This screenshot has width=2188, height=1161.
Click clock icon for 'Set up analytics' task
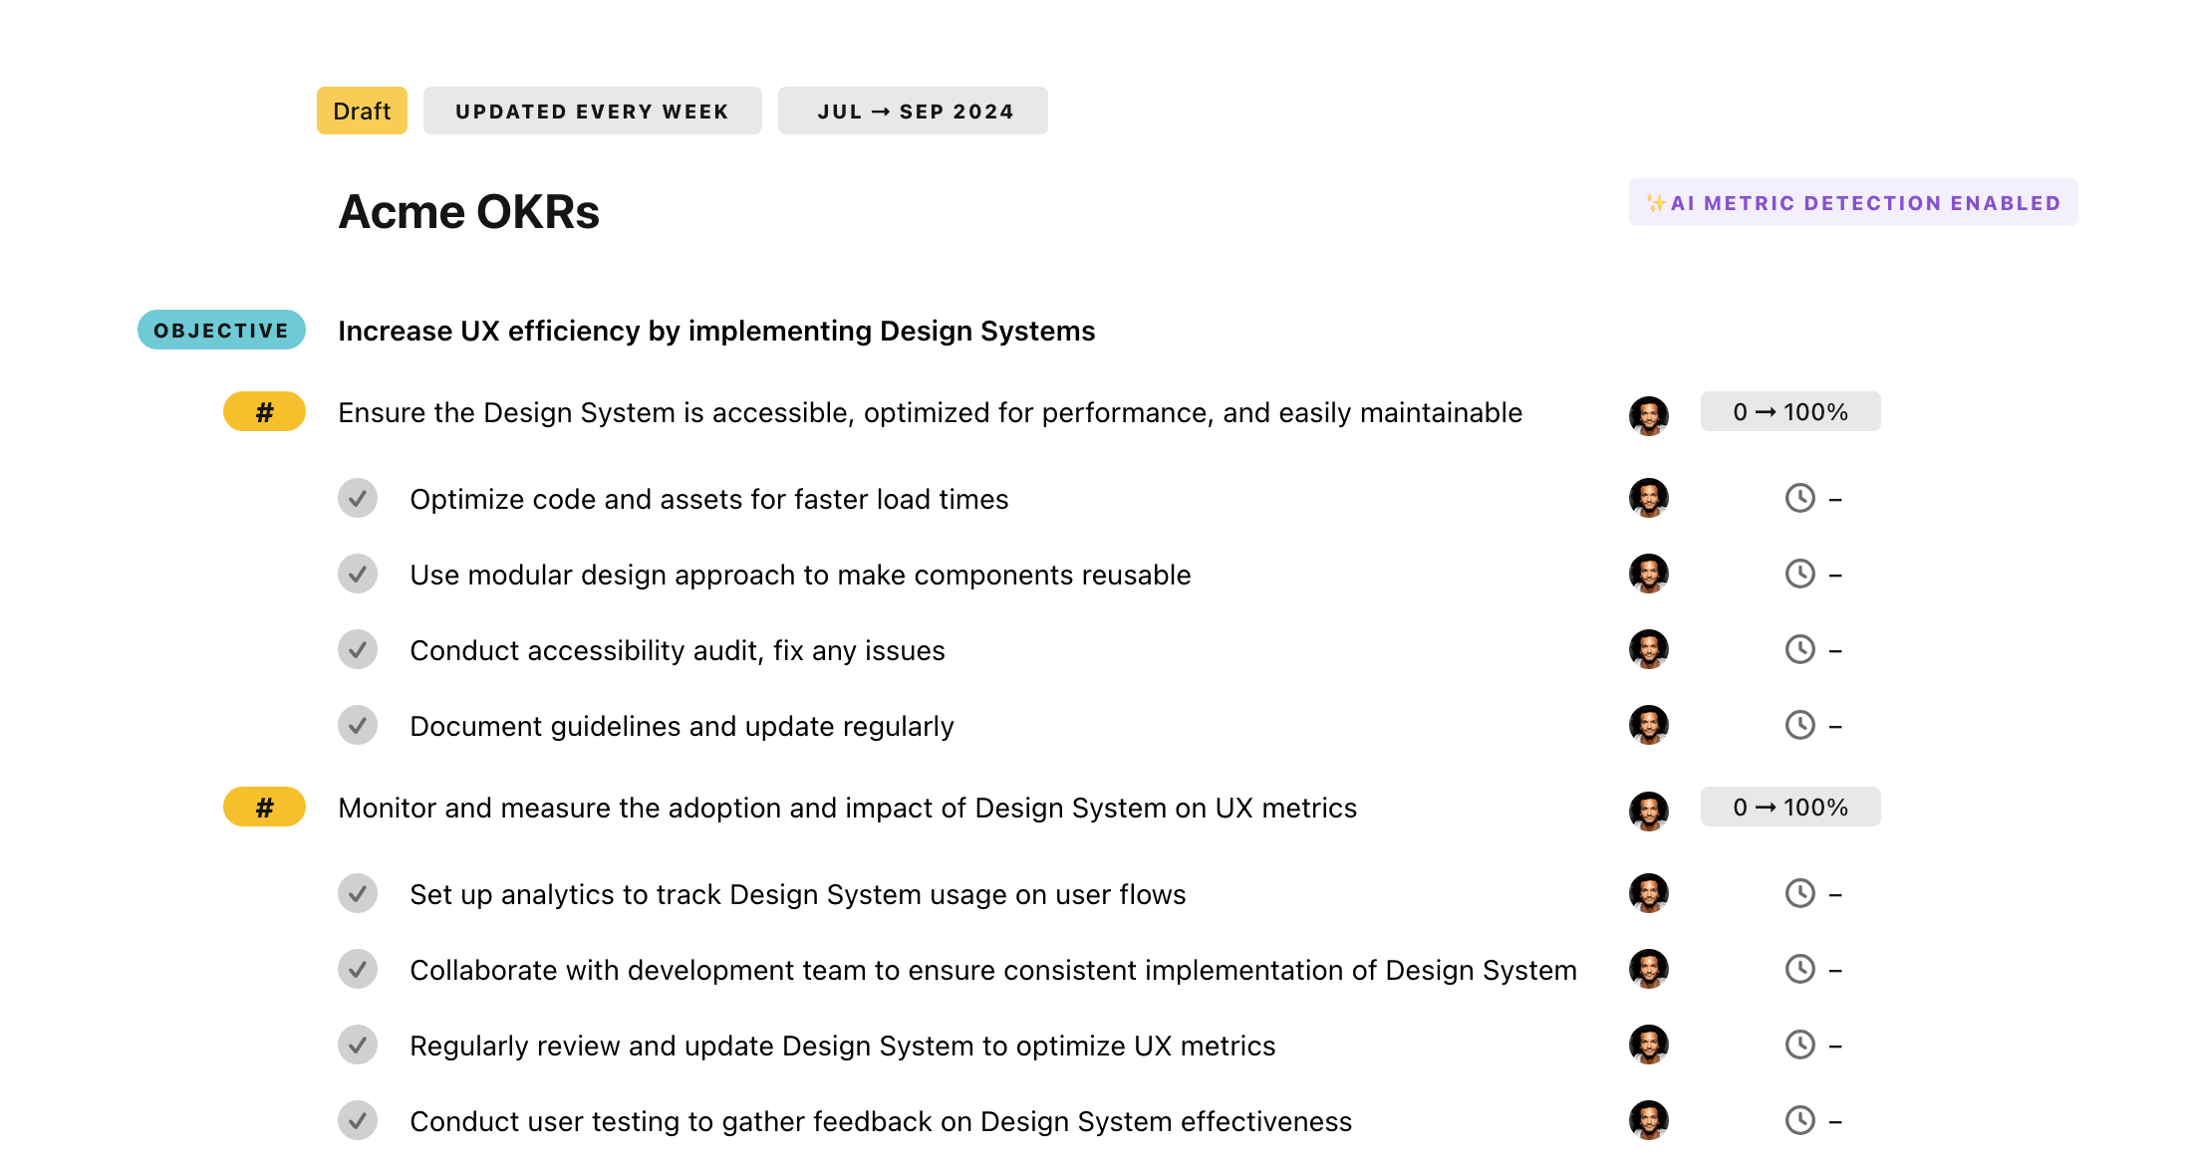1799,893
